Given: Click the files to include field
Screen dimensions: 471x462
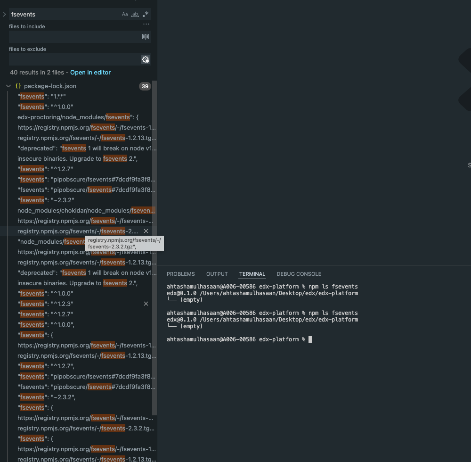Looking at the screenshot, I should (74, 37).
